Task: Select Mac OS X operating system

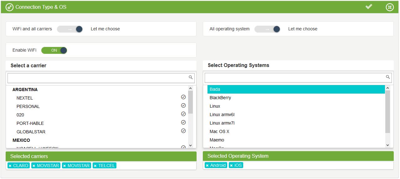Action: [296, 131]
